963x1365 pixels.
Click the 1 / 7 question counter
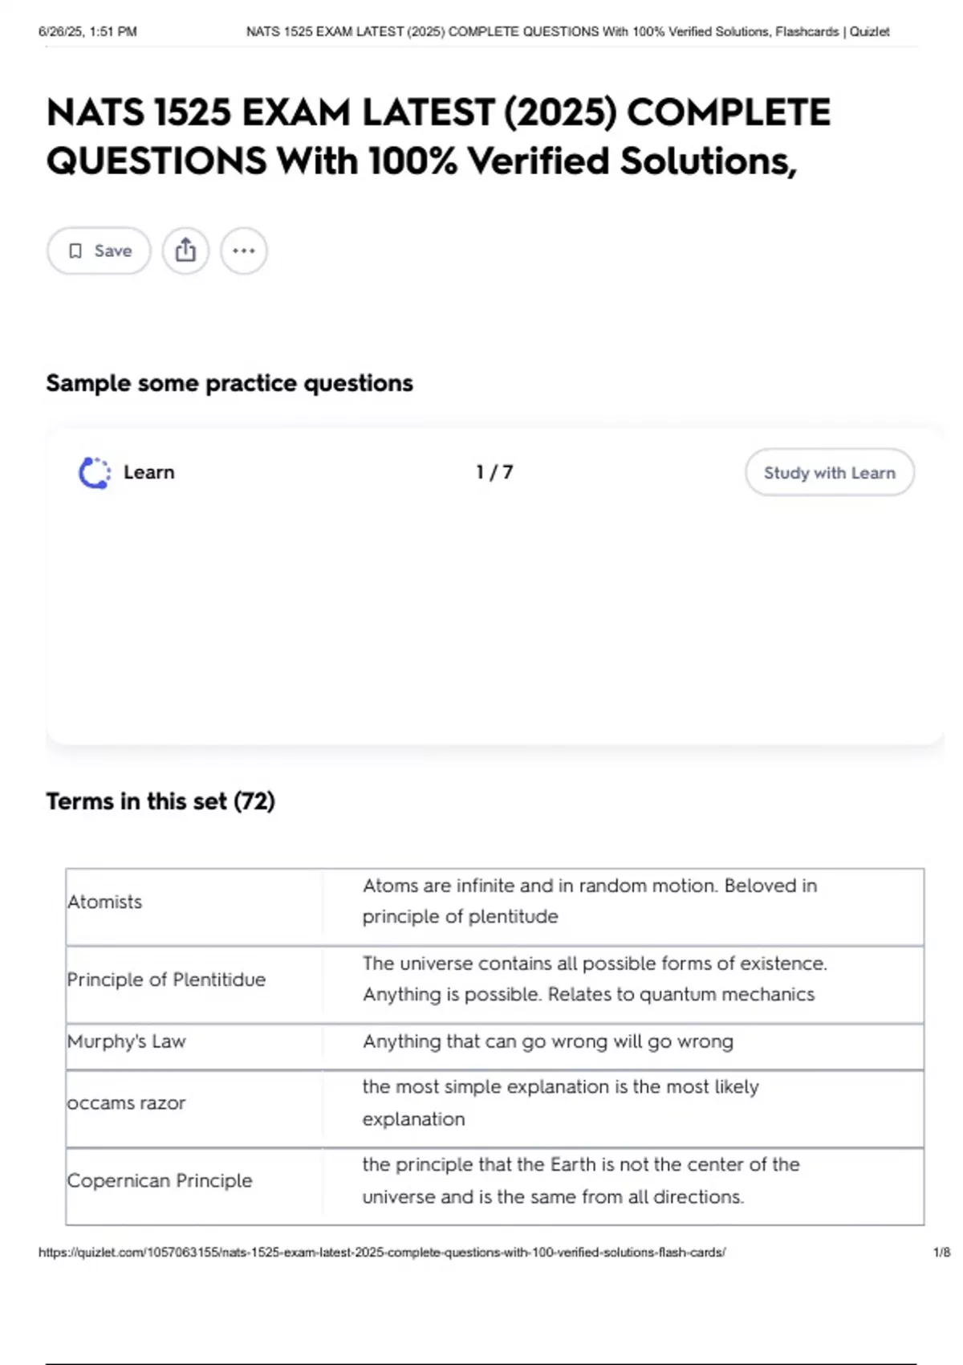494,472
